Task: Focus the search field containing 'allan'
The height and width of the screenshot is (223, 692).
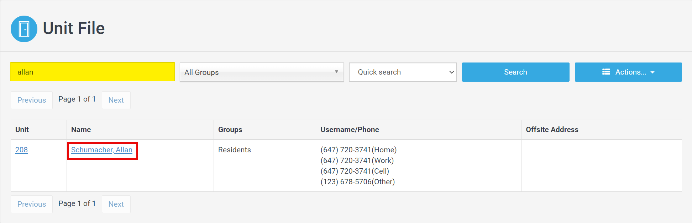Action: tap(93, 72)
